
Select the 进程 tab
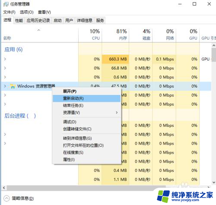click(7, 20)
